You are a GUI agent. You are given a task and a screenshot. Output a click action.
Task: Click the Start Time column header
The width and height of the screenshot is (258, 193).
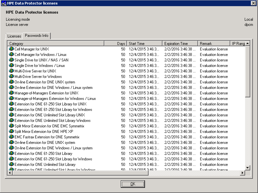click(144, 43)
